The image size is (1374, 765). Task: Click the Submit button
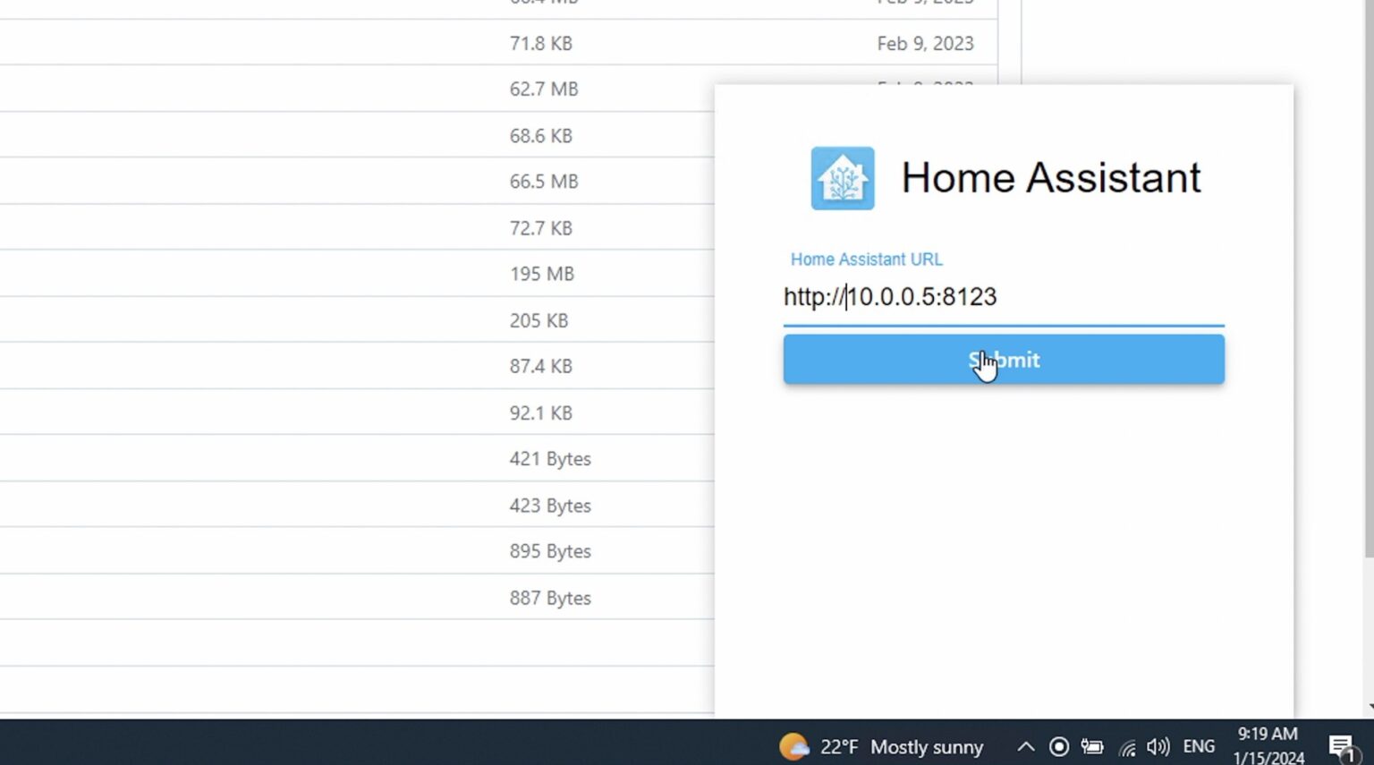click(1004, 359)
